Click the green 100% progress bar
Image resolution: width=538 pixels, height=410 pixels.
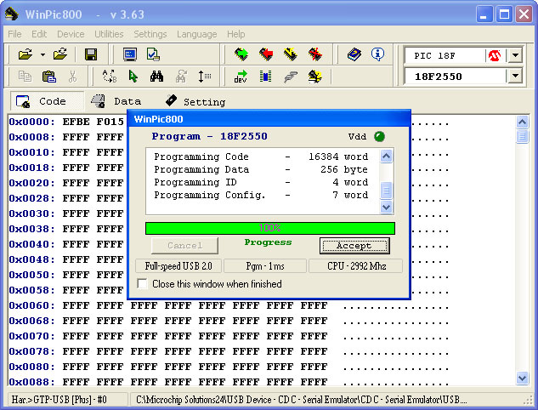coord(270,228)
